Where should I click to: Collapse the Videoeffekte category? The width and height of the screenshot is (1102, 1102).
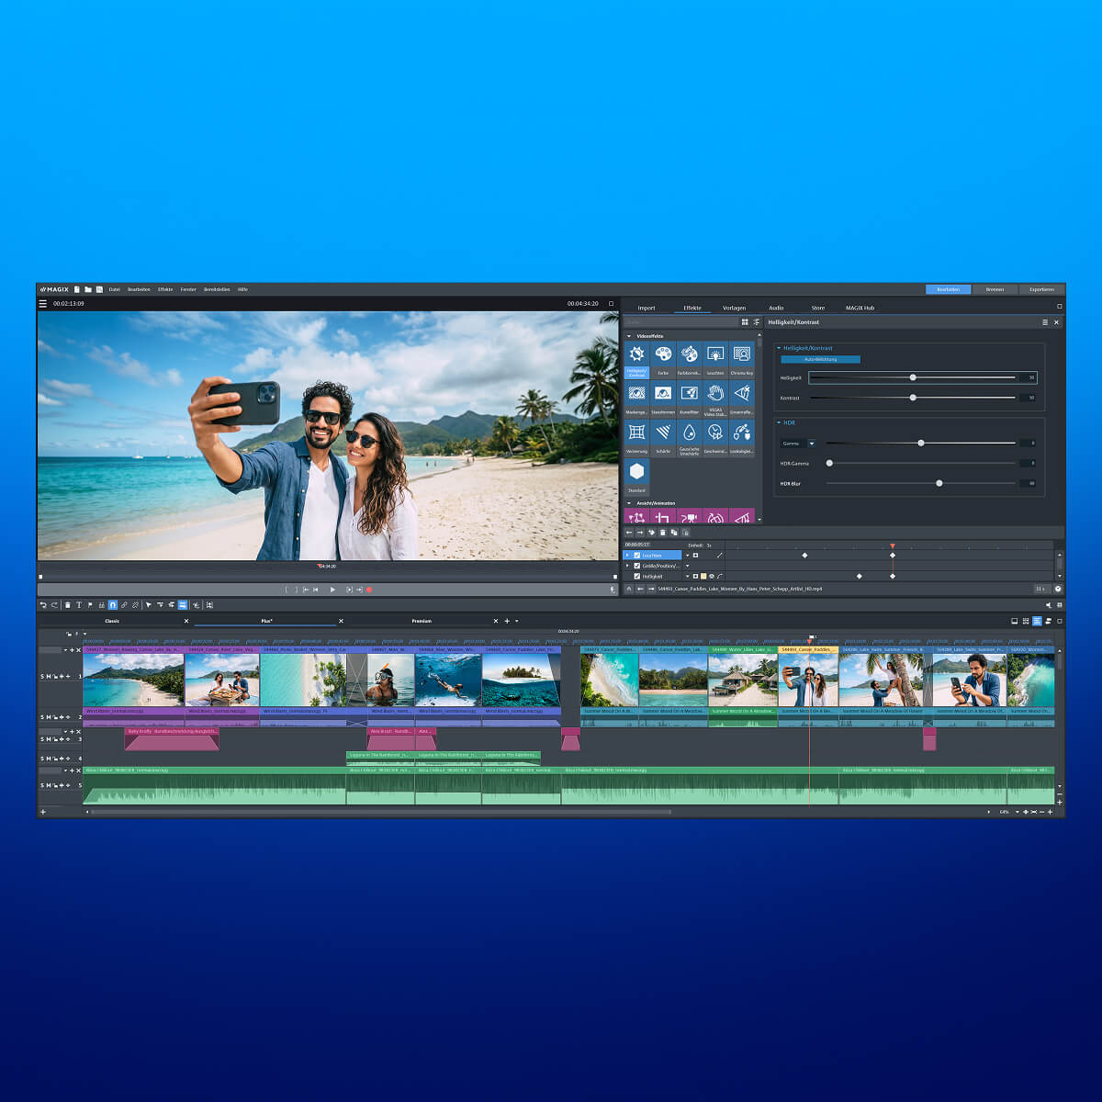[629, 336]
